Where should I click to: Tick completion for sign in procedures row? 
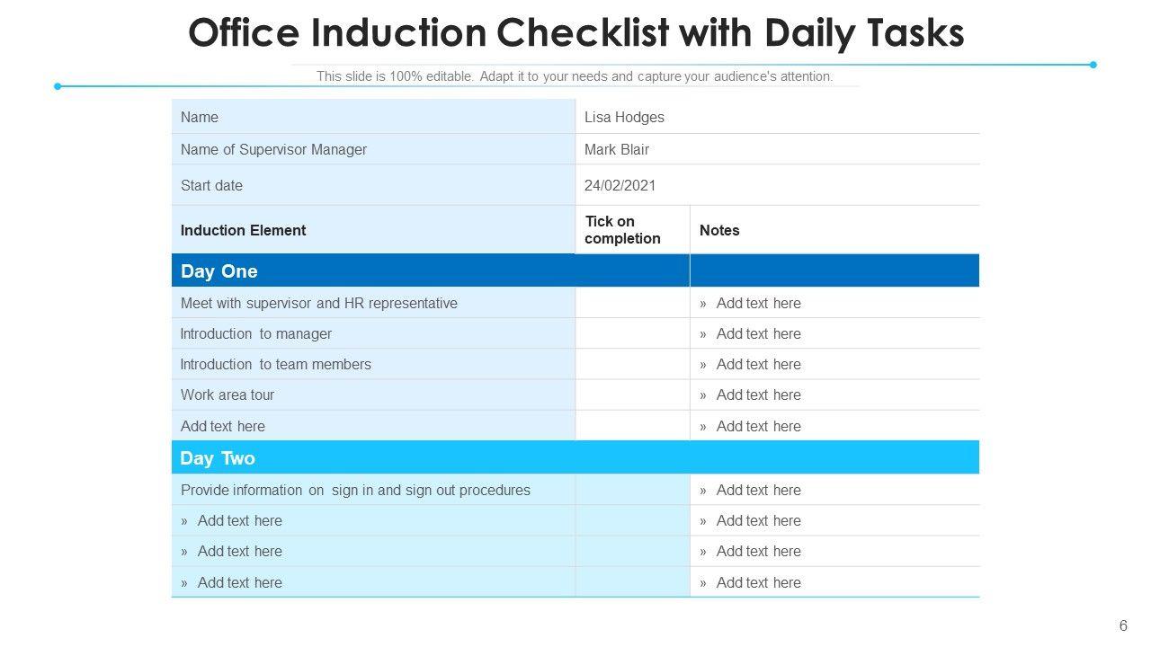coord(632,490)
